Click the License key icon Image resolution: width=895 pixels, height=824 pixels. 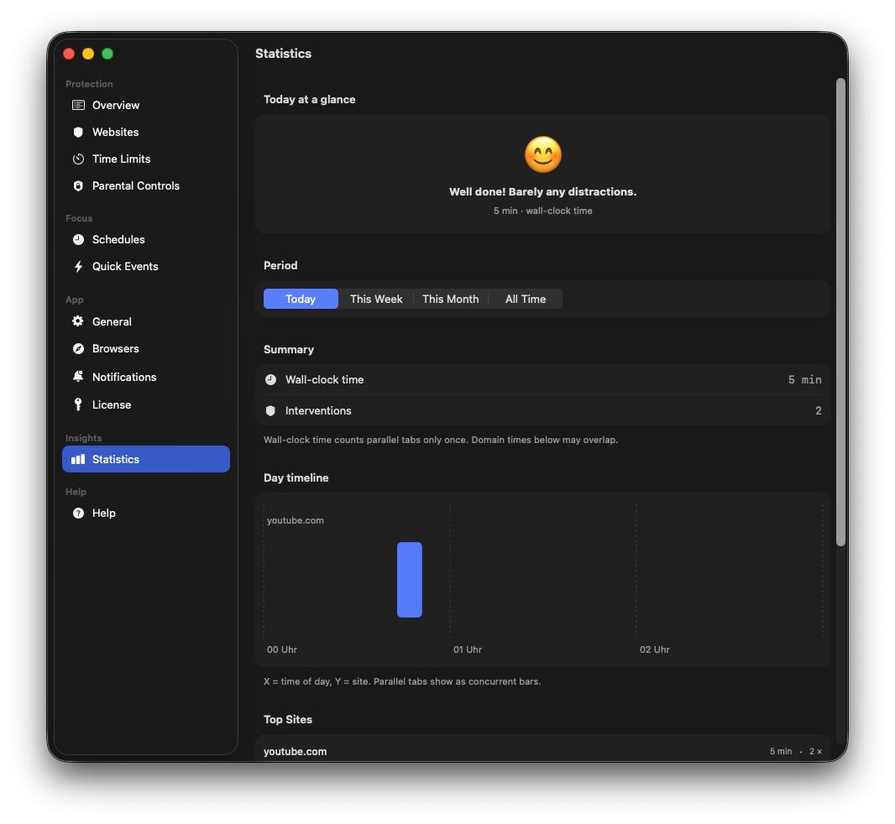tap(78, 404)
